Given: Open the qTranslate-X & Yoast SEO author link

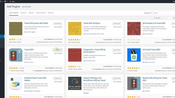Looking at the screenshot, I should pyautogui.click(x=148, y=34).
